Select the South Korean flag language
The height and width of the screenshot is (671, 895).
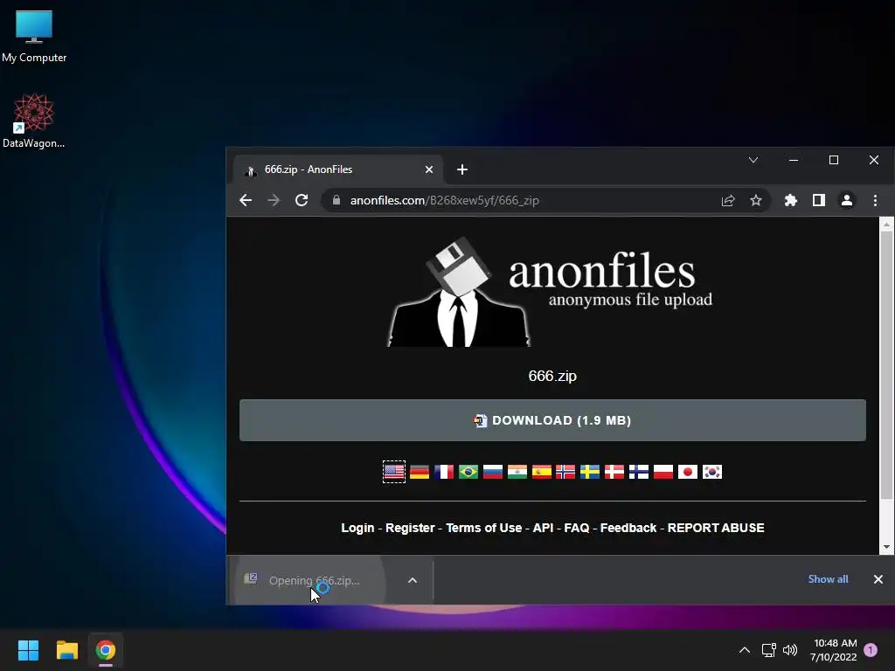pyautogui.click(x=712, y=472)
